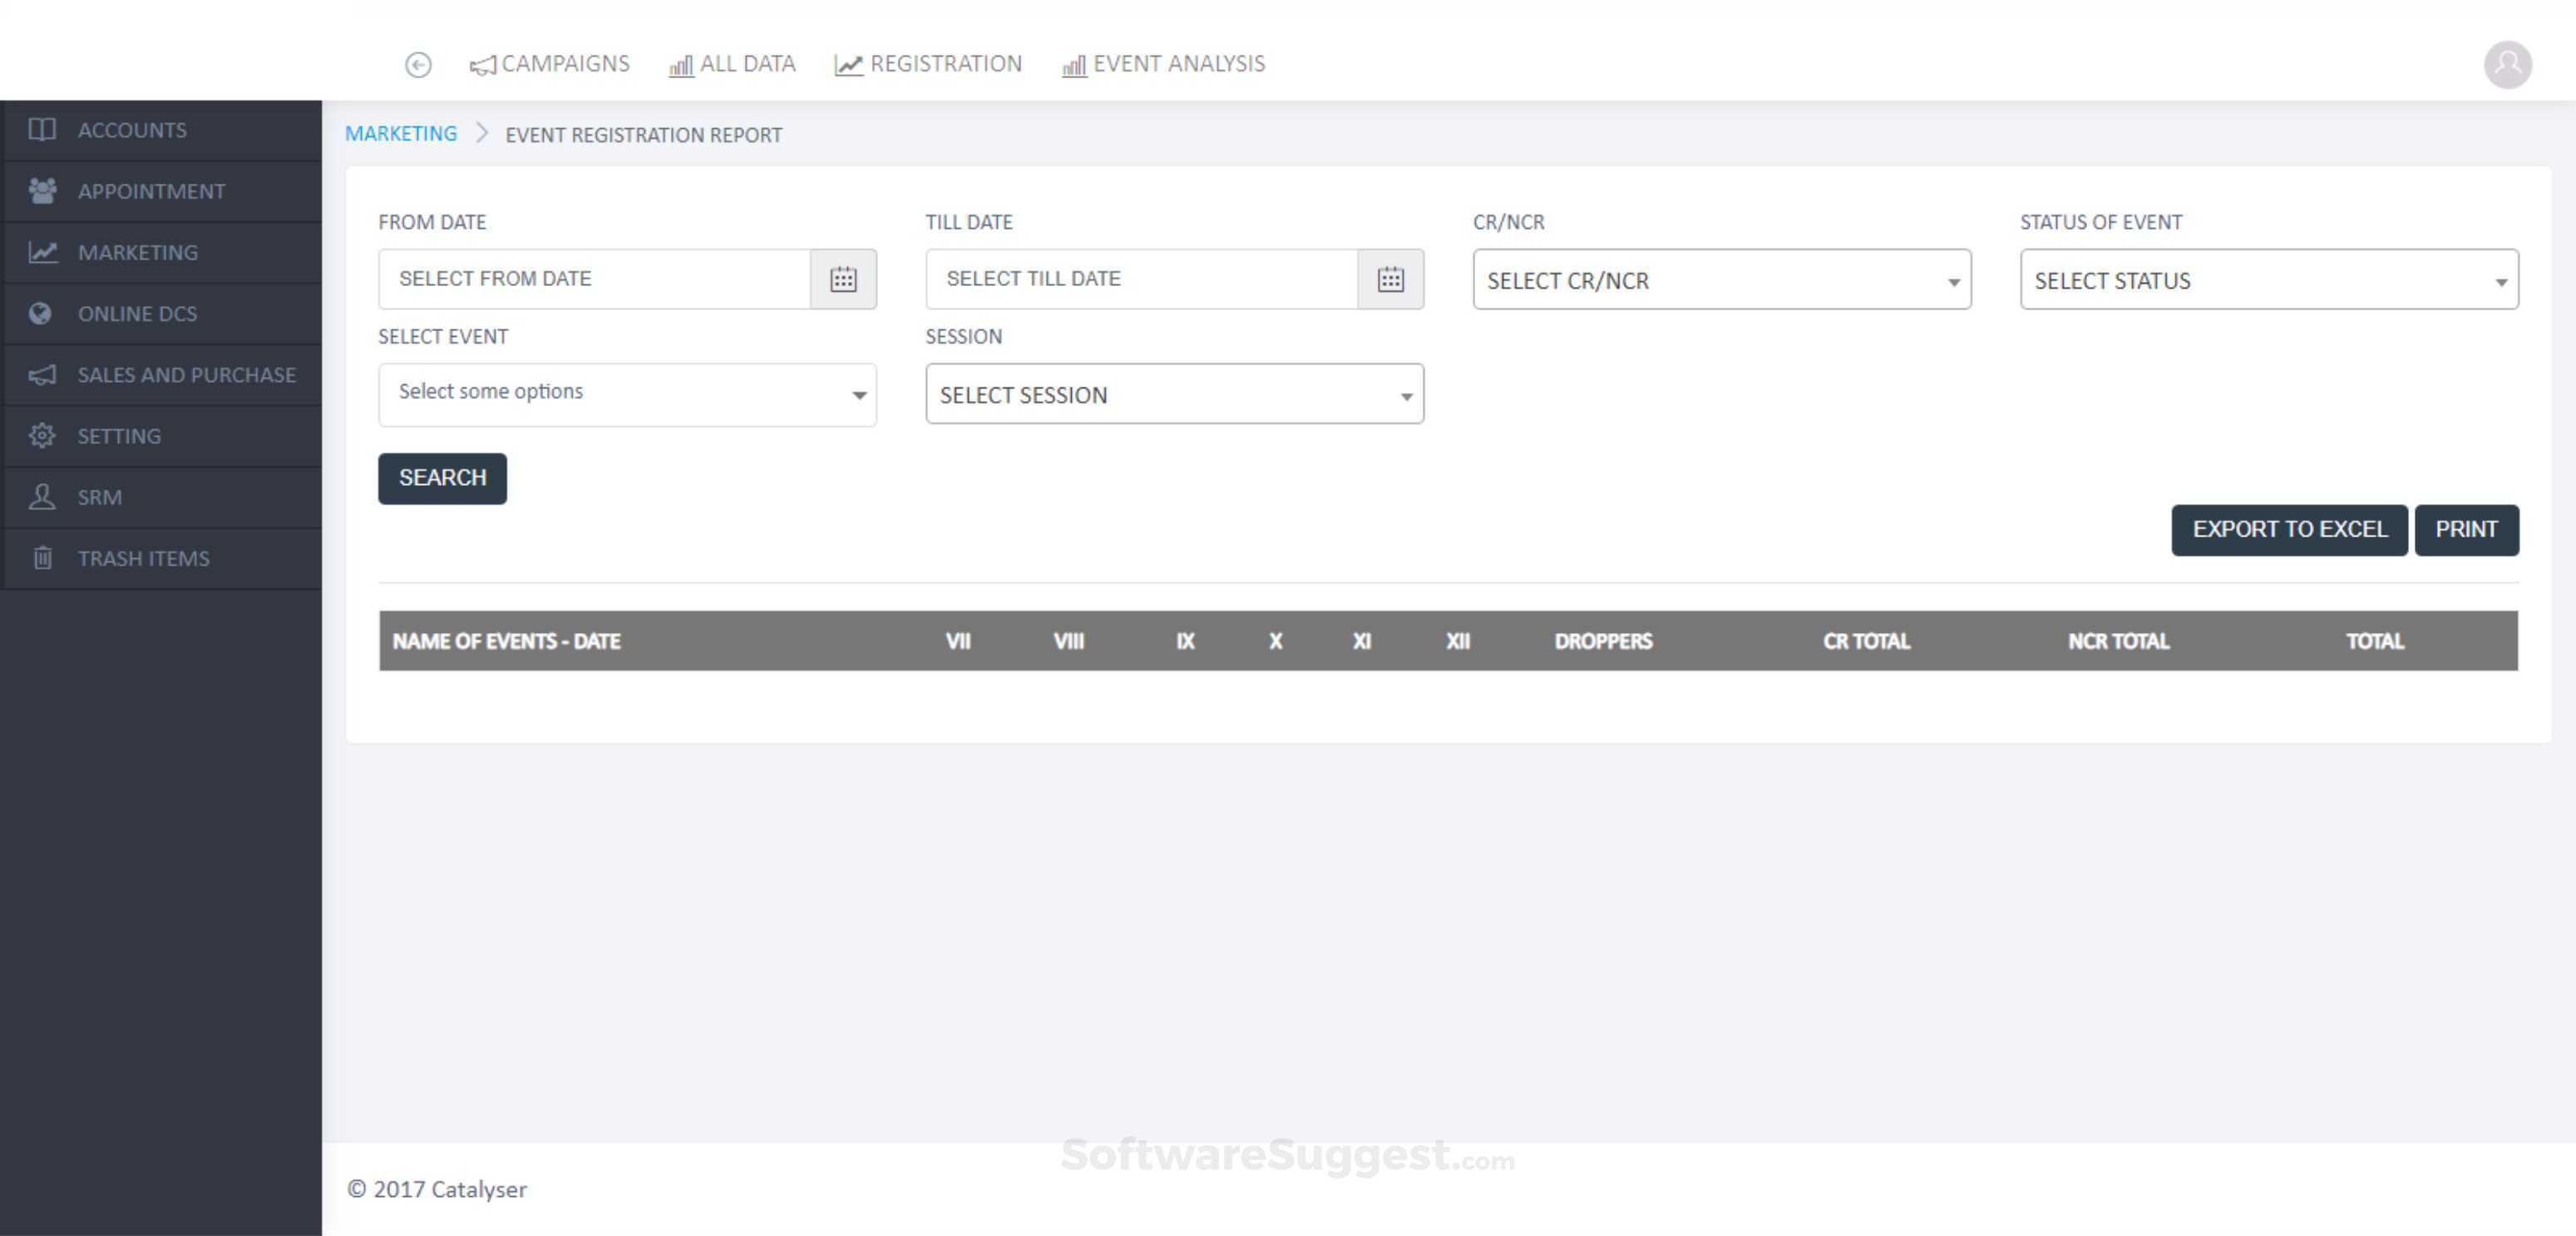This screenshot has height=1236, width=2576.
Task: Open Online DCS sidebar item
Action: (x=137, y=314)
